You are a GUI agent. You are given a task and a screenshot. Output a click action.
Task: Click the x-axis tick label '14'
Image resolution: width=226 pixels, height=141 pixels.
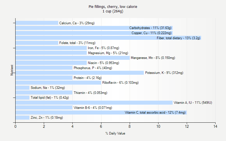[215, 126]
